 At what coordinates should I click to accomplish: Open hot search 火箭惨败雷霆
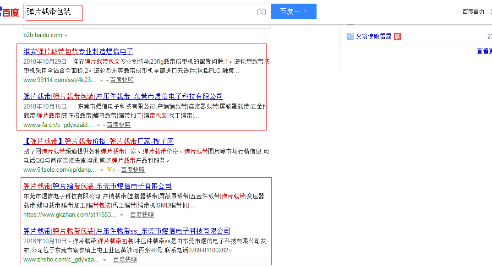click(x=374, y=37)
